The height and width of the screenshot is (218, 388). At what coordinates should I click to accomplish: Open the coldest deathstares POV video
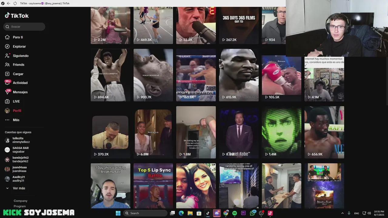coord(239,186)
